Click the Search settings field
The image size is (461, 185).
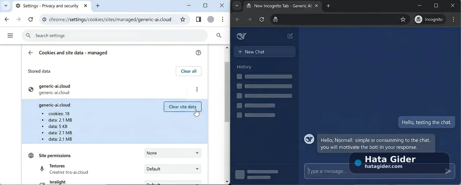115,36
